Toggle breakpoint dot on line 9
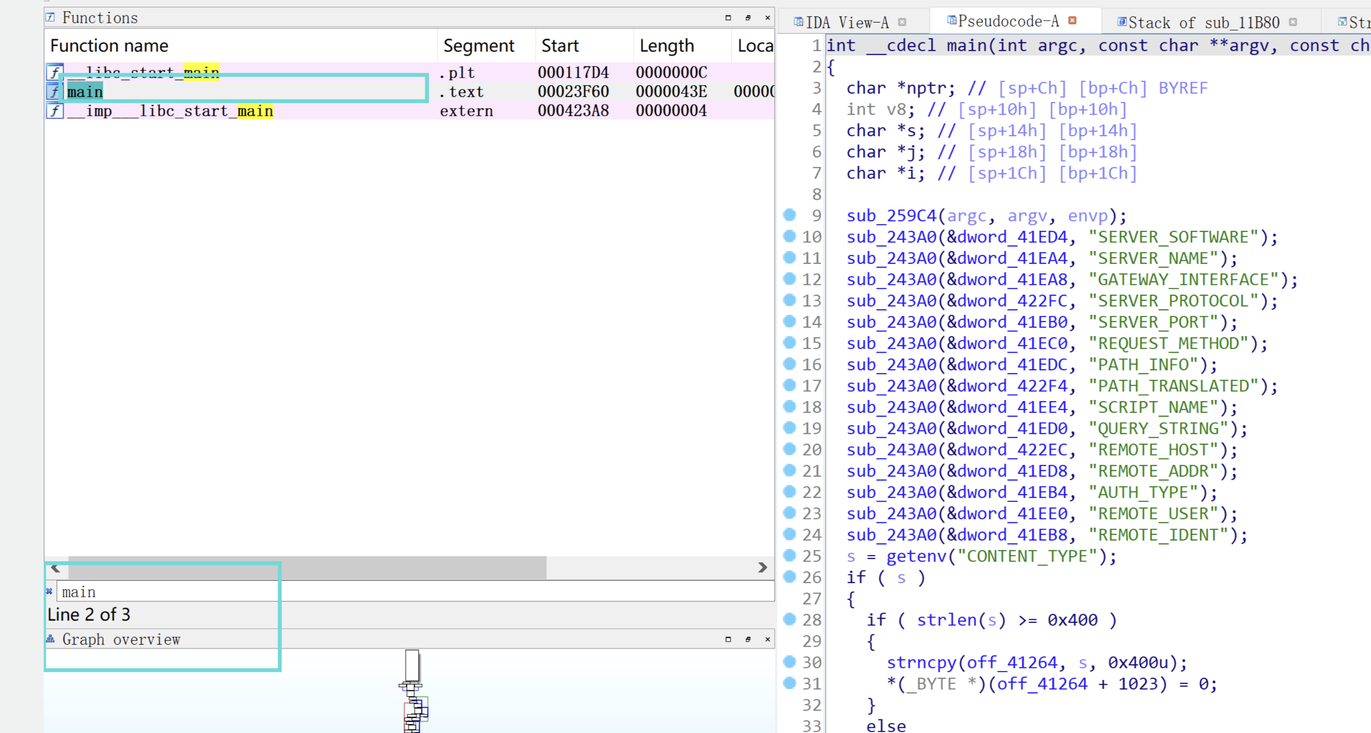This screenshot has height=733, width=1371. (790, 215)
